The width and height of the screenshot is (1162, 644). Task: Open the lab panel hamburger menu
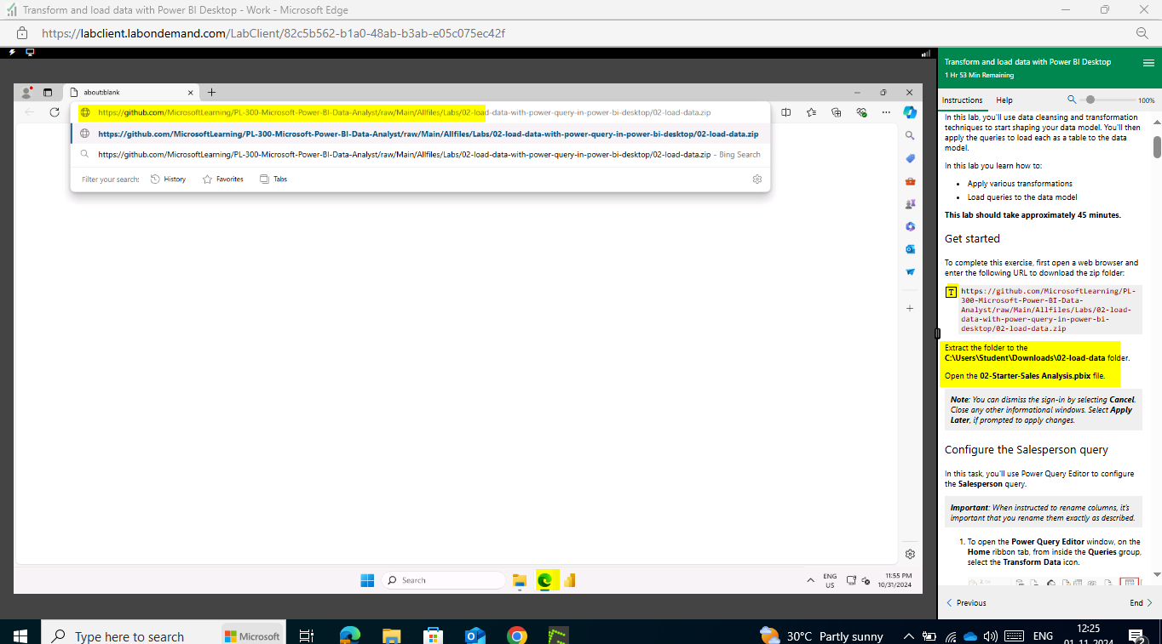(x=1148, y=62)
